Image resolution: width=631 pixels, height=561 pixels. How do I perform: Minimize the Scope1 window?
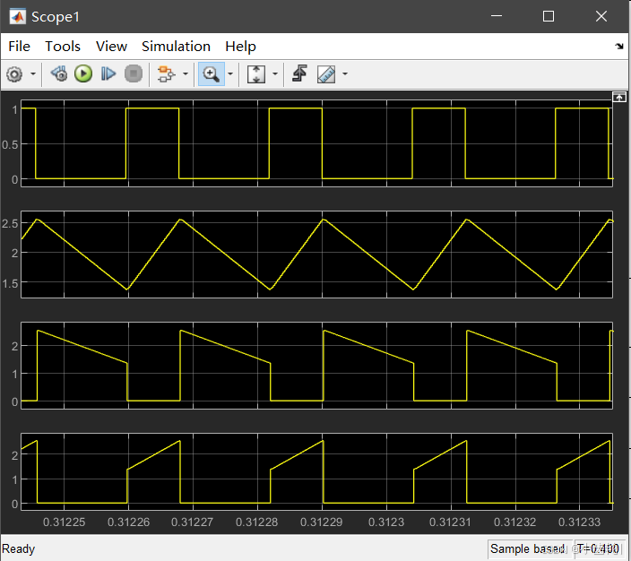[x=497, y=16]
